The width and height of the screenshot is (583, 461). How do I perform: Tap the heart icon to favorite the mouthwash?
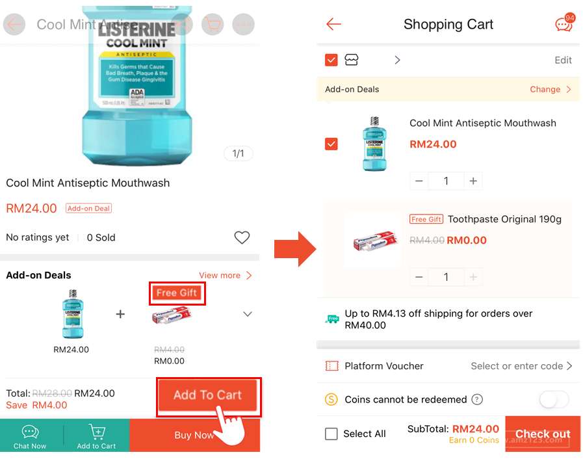(x=242, y=238)
